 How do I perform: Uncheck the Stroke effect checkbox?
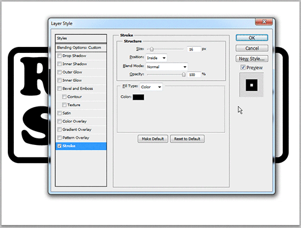point(60,146)
